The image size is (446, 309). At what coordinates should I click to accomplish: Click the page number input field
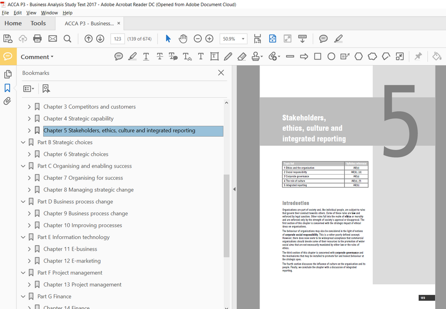point(118,39)
